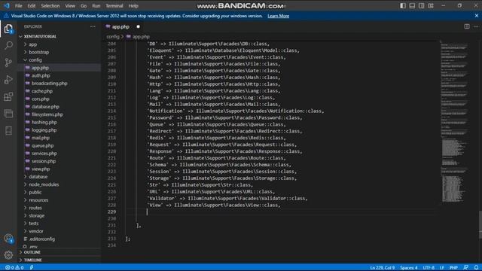This screenshot has height=271, width=482.
Task: Expand the app folder
Action: pyautogui.click(x=33, y=44)
